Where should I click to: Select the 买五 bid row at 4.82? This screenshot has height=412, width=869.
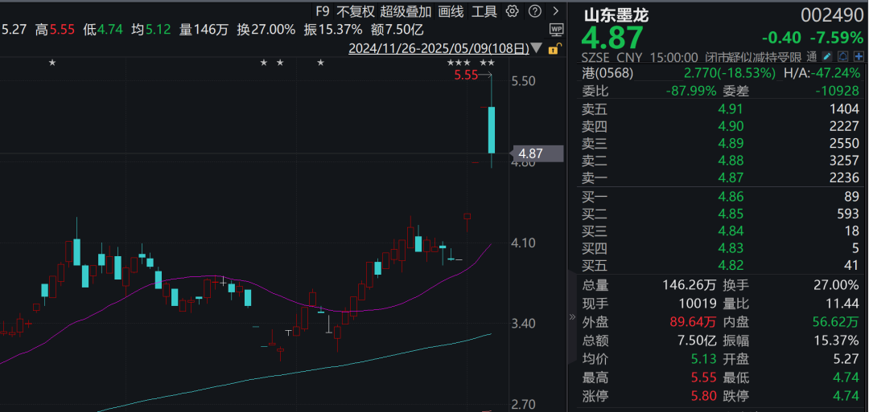tap(720, 266)
